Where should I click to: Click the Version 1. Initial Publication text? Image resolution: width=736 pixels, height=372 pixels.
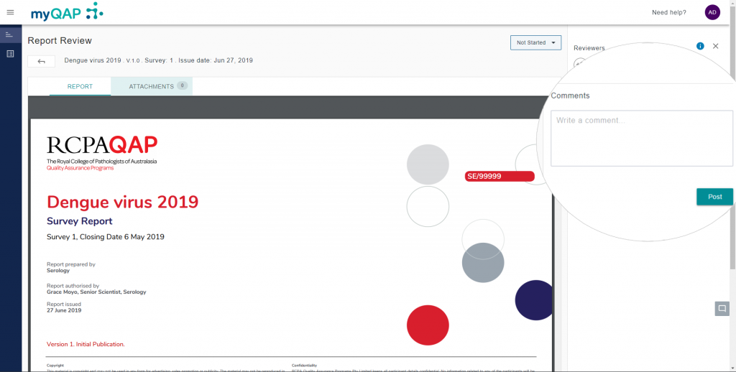(86, 344)
